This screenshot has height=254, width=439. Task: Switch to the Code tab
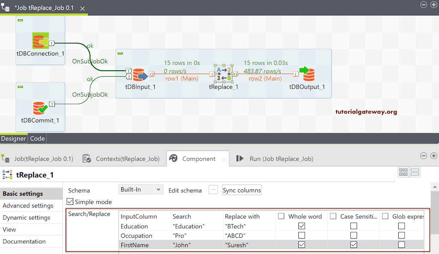point(37,138)
